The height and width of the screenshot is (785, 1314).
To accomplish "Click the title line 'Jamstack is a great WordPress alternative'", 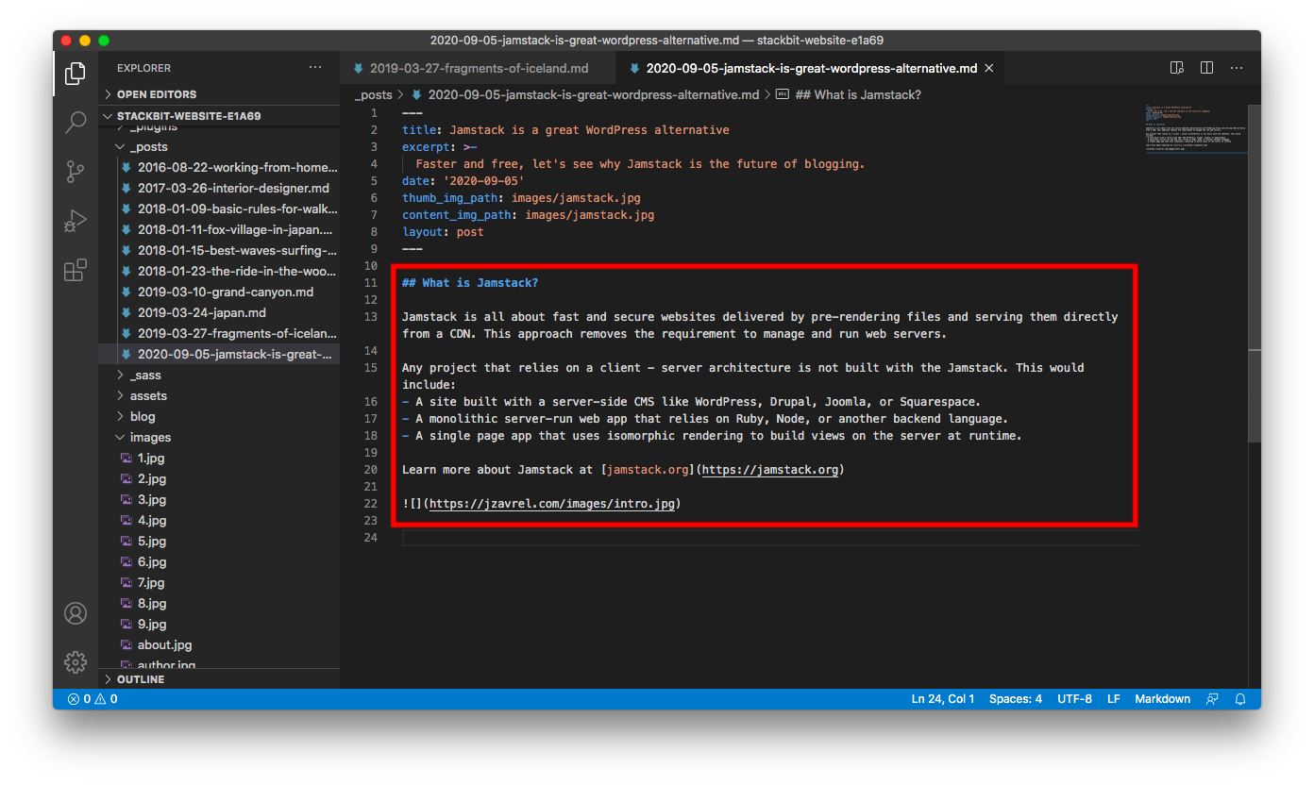I will click(x=565, y=130).
